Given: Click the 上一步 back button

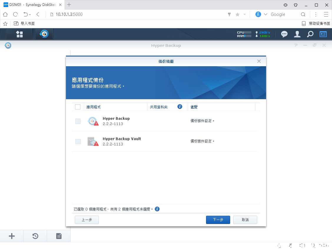Looking at the screenshot, I should tap(87, 220).
